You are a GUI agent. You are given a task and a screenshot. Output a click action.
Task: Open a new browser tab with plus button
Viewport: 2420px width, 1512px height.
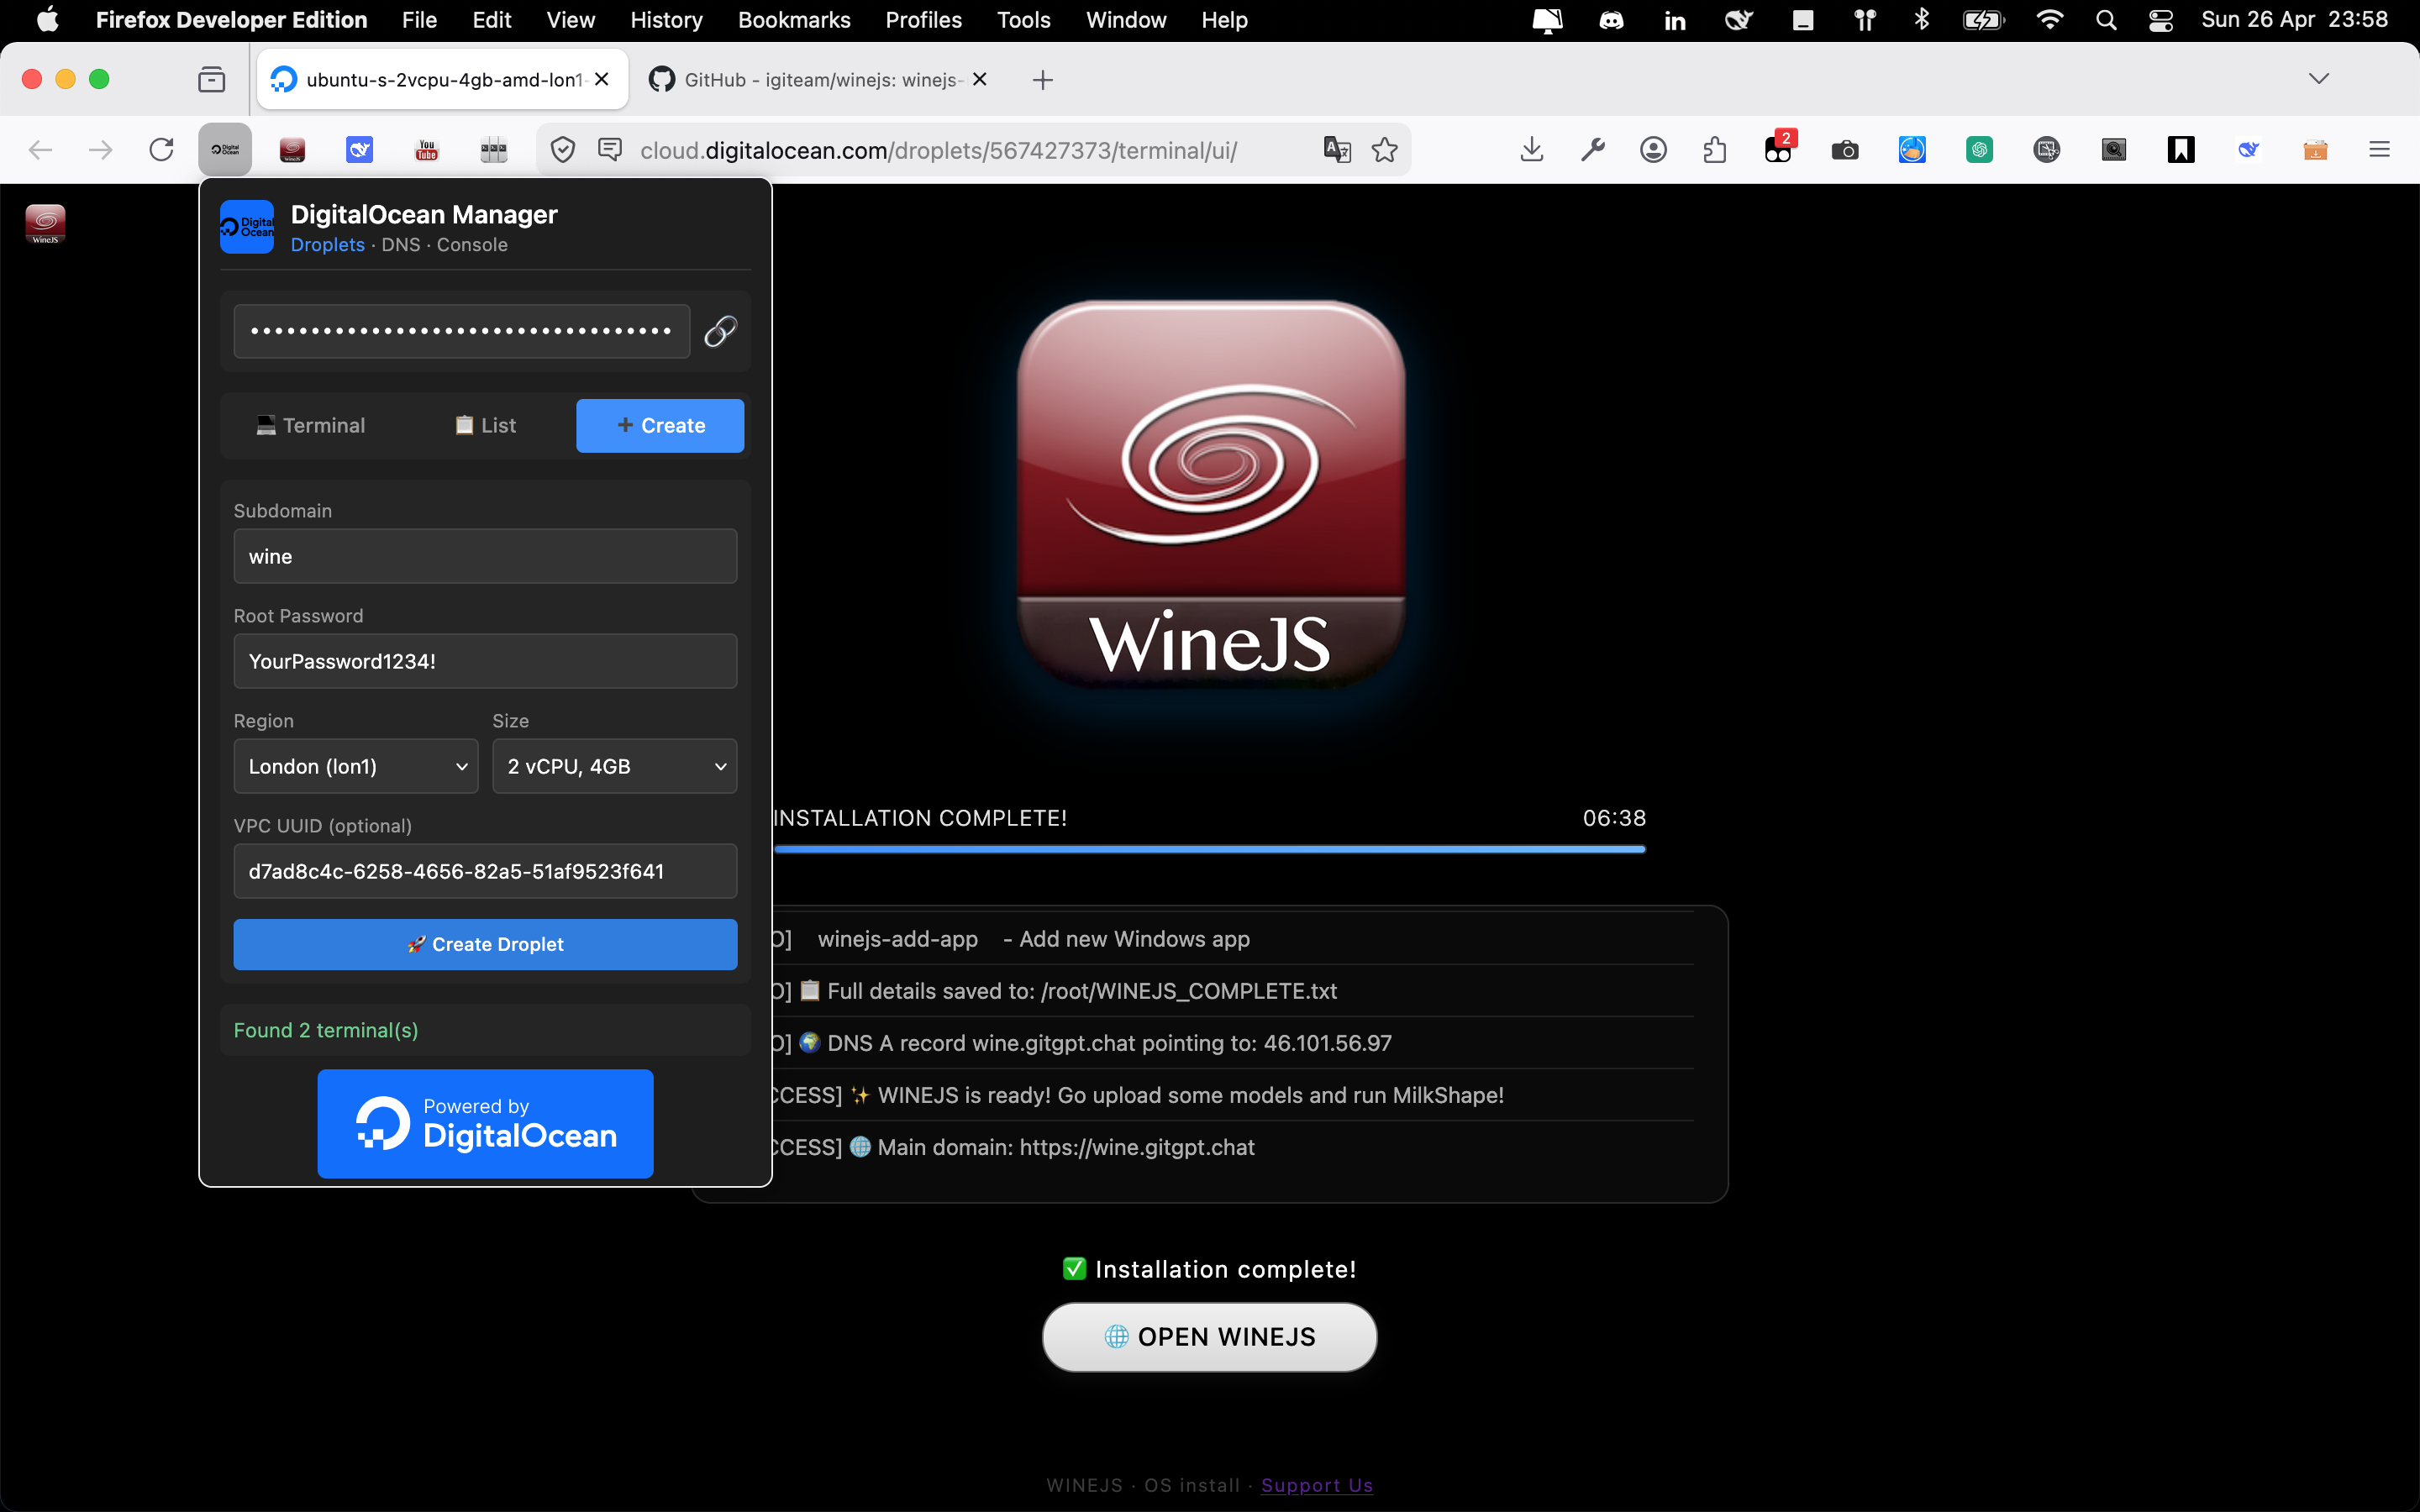pos(1042,79)
